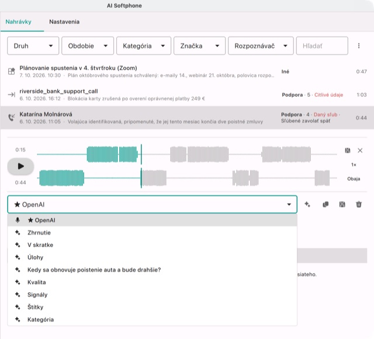Open the Obdobie period dropdown
The height and width of the screenshot is (339, 374).
click(x=88, y=46)
